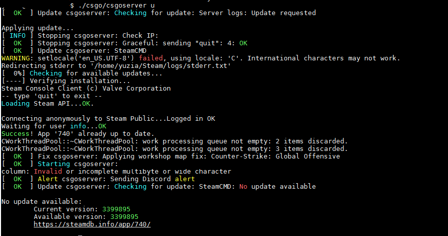The width and height of the screenshot is (448, 236).
Task: Click 'Applying workshop map fix' line
Action: tap(170, 156)
